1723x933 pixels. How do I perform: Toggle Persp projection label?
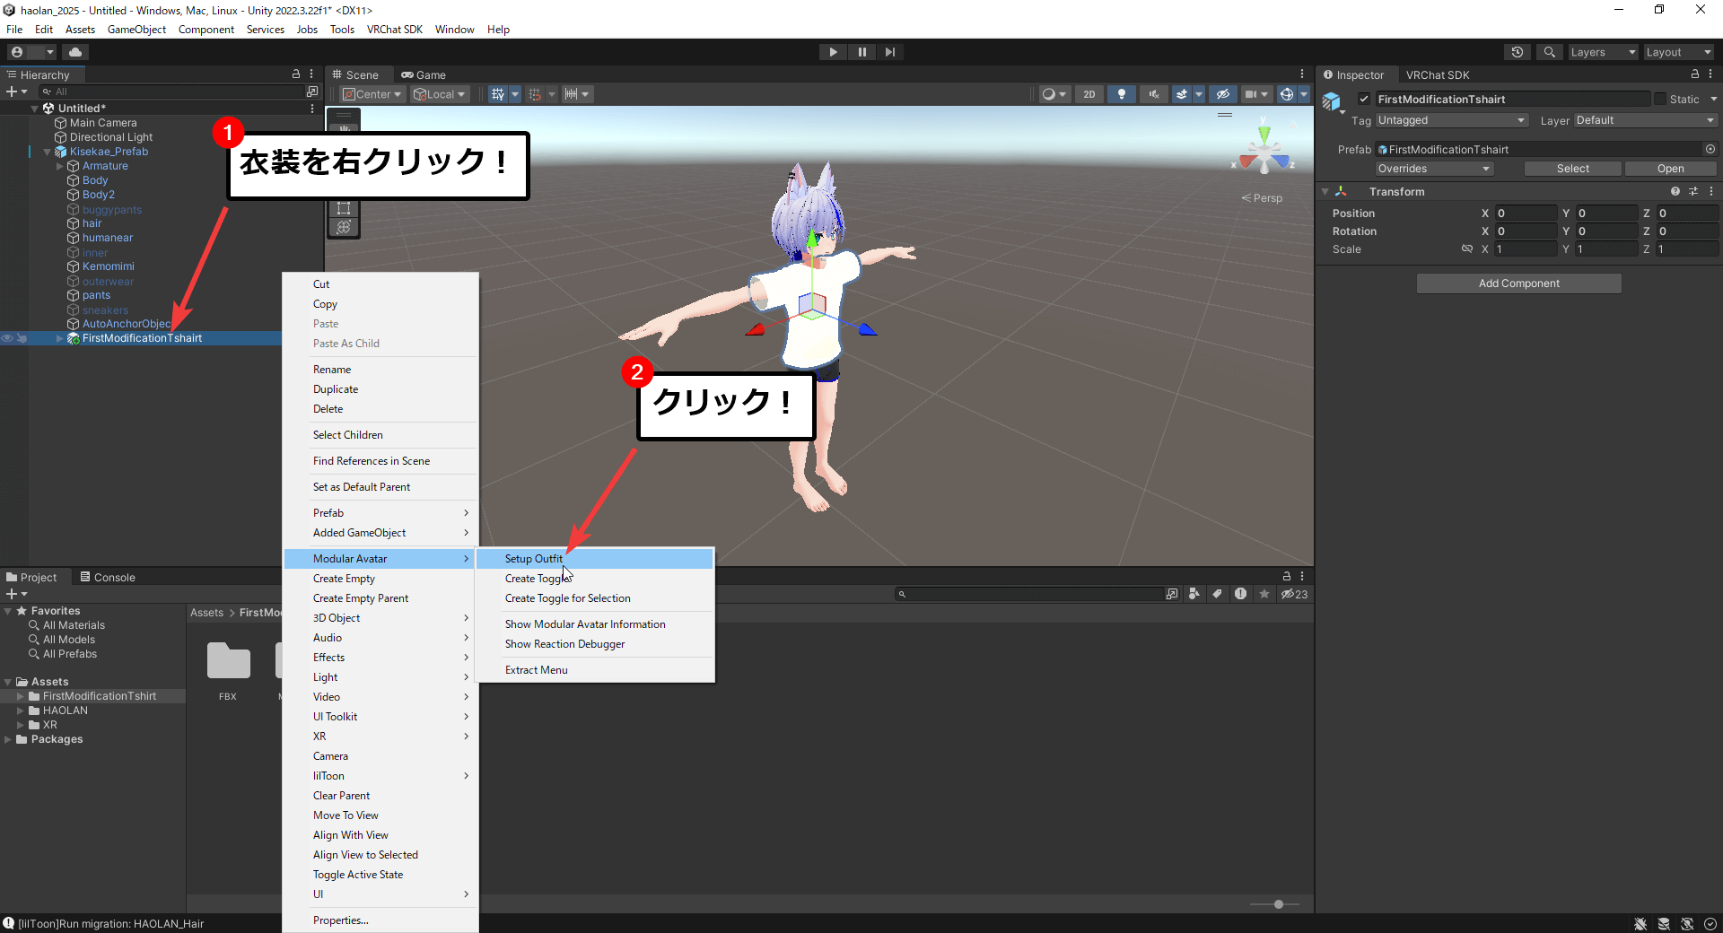1262,198
